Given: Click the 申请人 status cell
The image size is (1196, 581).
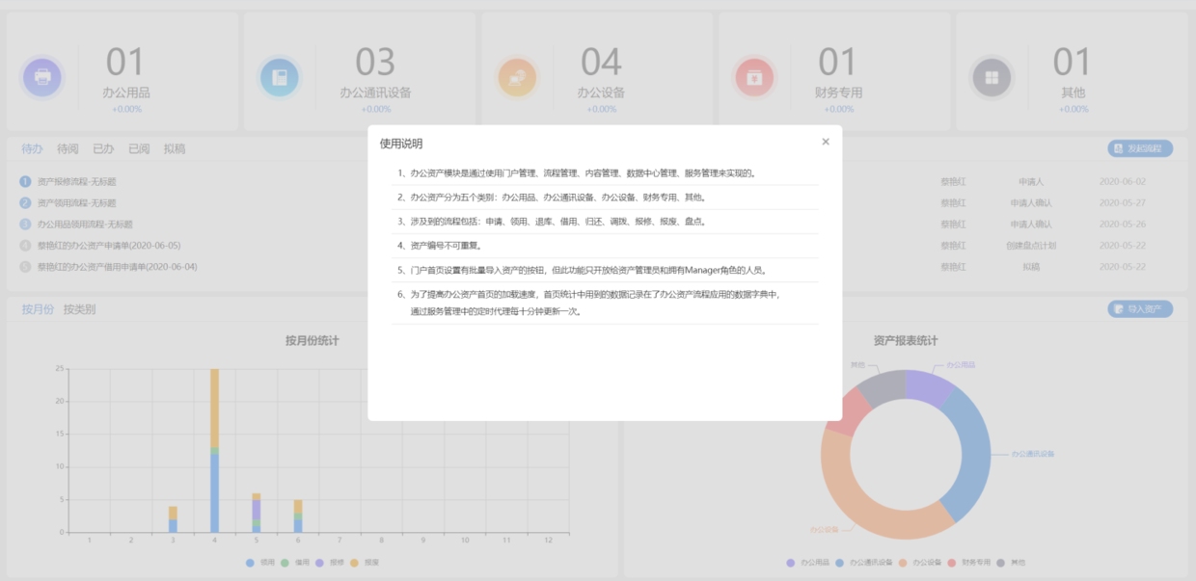Looking at the screenshot, I should [x=1031, y=181].
